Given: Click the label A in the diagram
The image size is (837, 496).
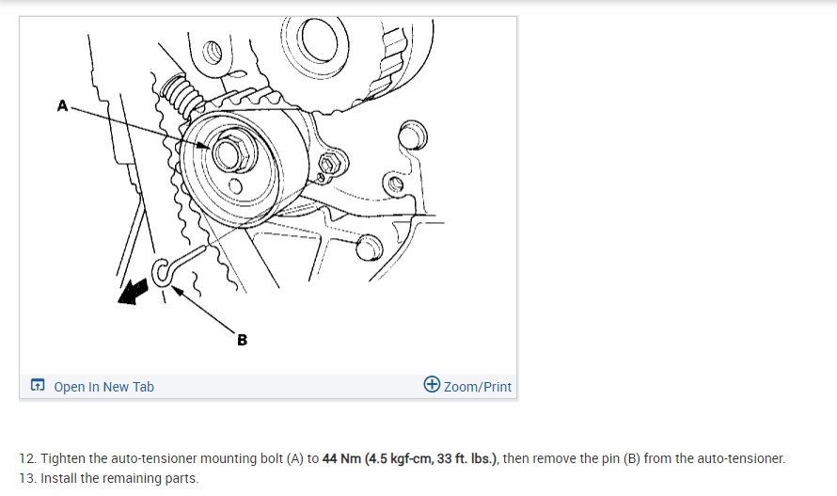Looking at the screenshot, I should point(62,105).
